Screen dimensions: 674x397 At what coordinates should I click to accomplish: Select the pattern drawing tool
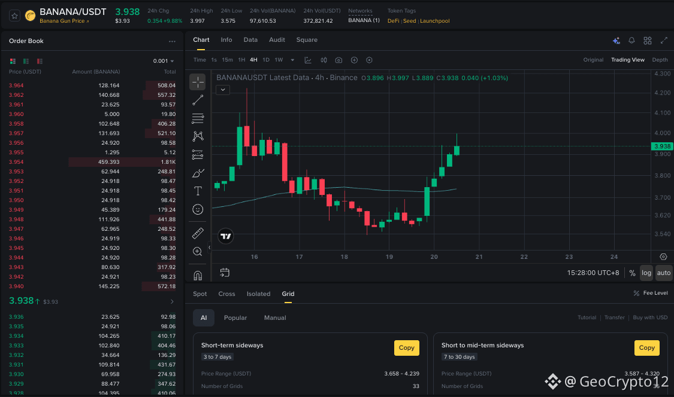click(198, 136)
